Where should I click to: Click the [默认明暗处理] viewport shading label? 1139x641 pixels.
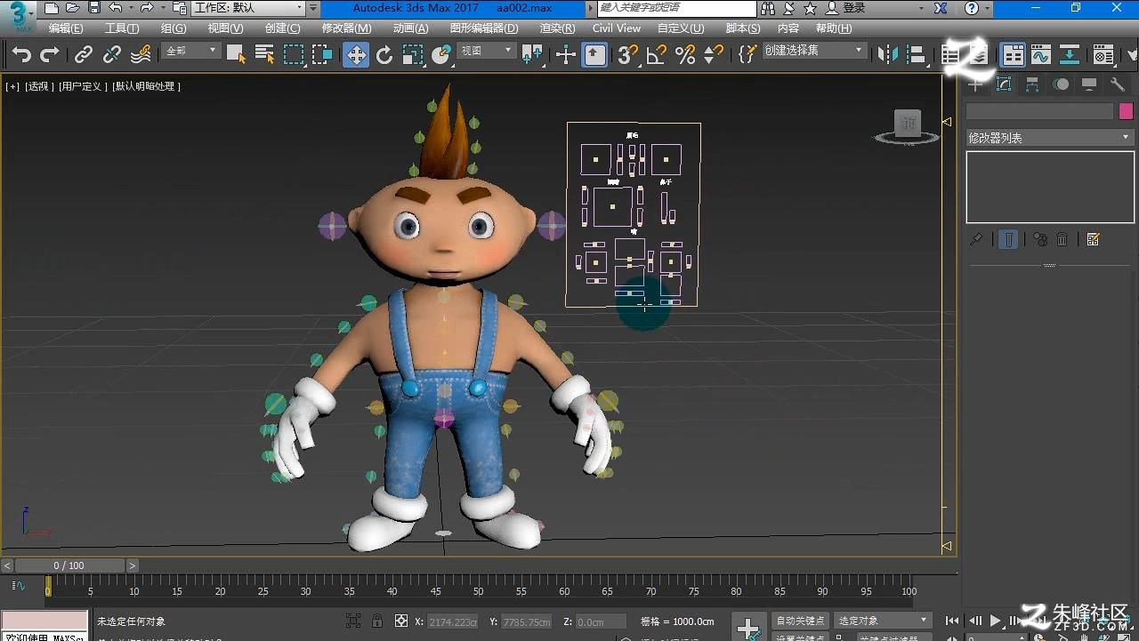point(147,86)
